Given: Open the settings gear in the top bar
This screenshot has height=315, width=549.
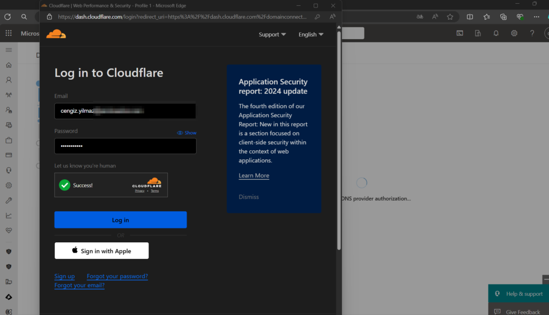Looking at the screenshot, I should click(x=514, y=33).
